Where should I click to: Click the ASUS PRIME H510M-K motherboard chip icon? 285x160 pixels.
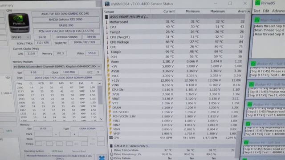pos(106,17)
